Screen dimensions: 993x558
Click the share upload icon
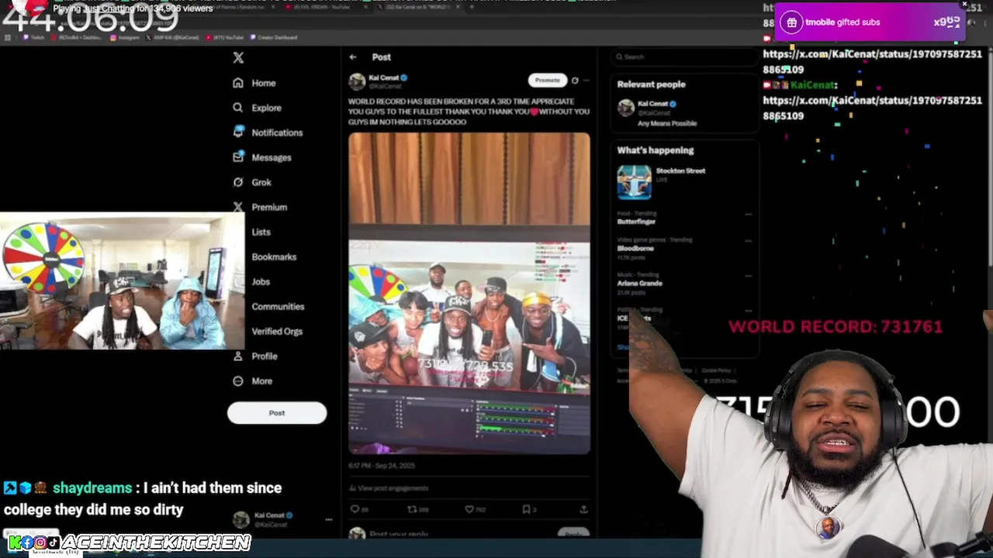pos(583,509)
